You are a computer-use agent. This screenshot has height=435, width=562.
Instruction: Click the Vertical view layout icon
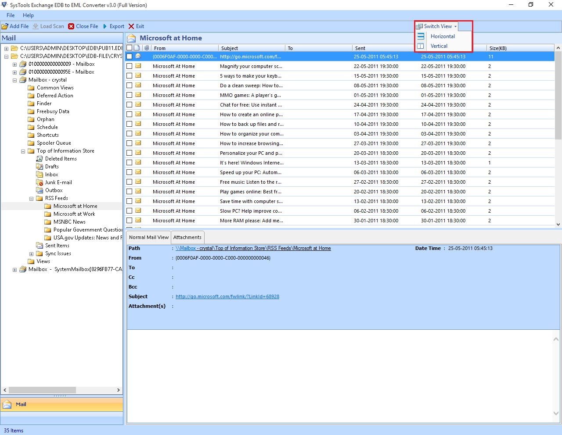[421, 46]
